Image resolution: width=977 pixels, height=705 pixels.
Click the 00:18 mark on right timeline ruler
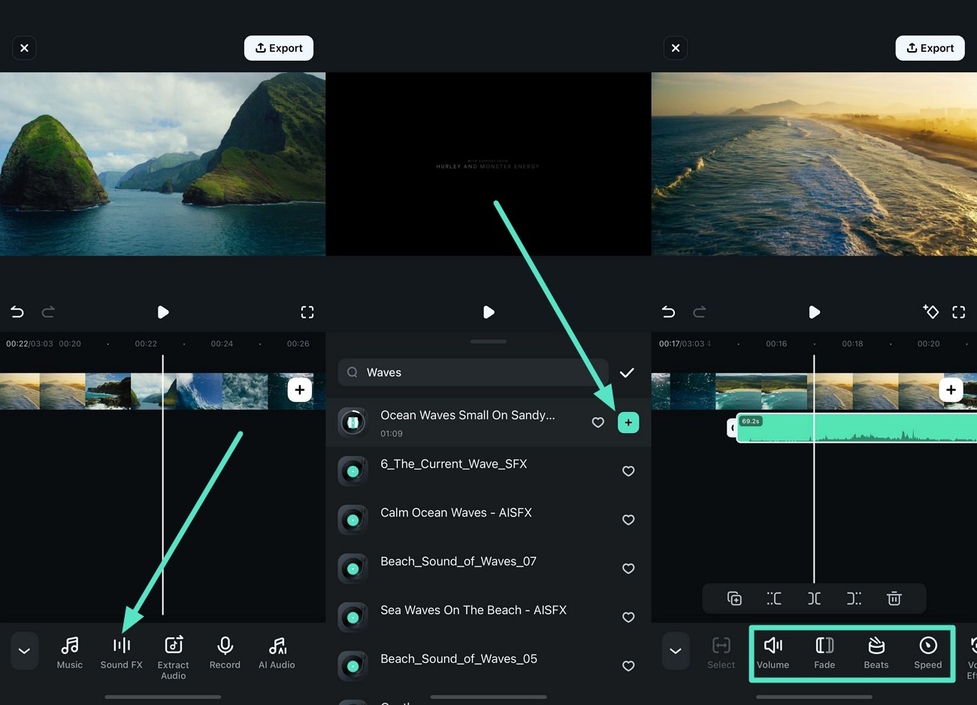tap(852, 343)
